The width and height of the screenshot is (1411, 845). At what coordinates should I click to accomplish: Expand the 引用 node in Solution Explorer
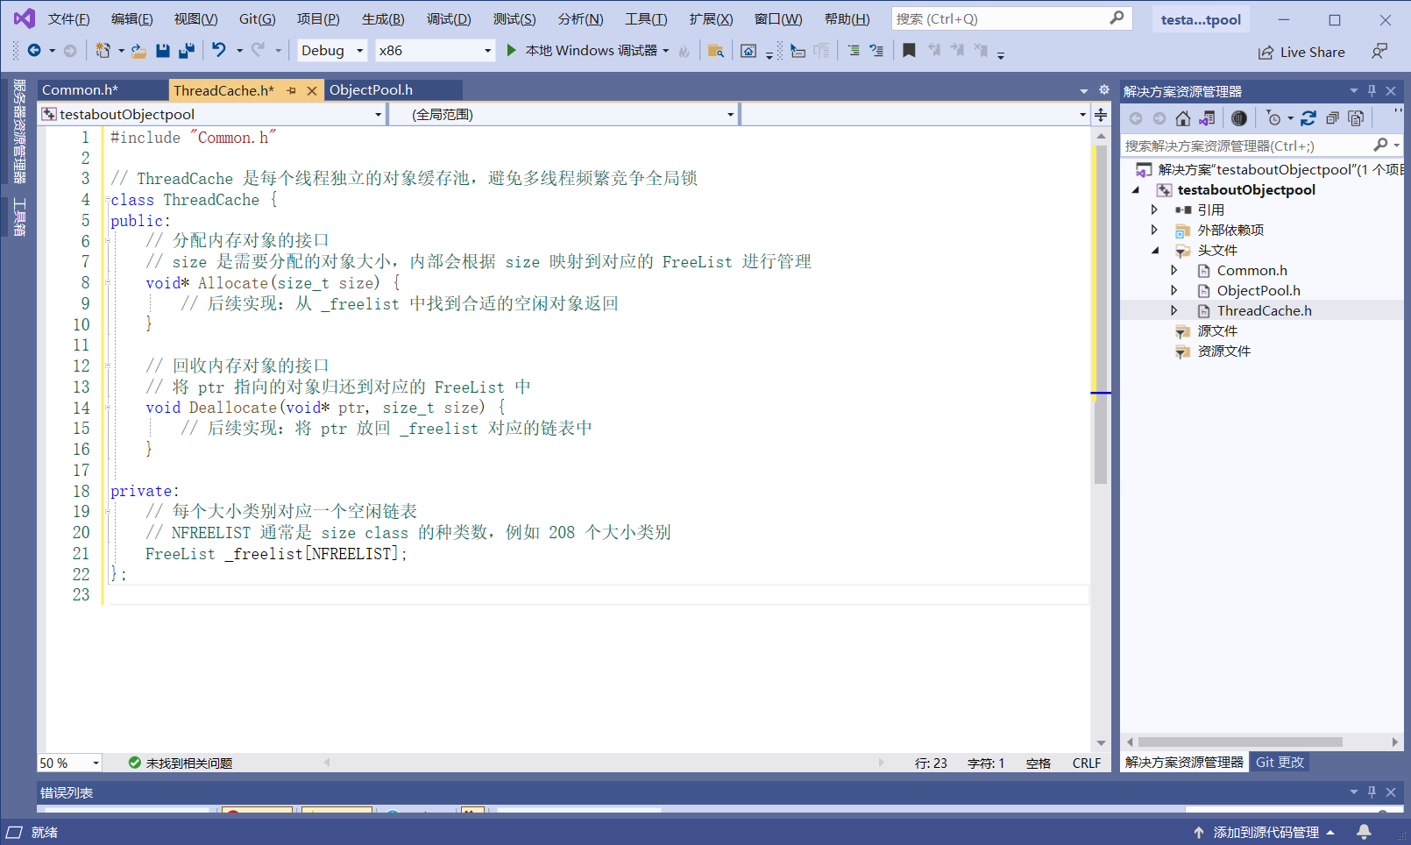1155,210
